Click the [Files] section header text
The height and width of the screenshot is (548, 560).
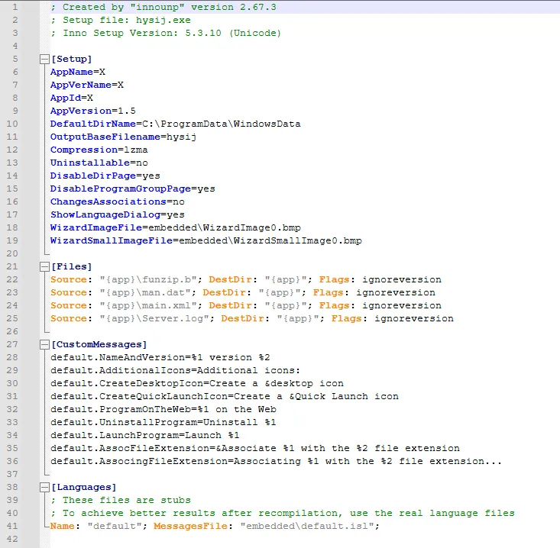(71, 267)
